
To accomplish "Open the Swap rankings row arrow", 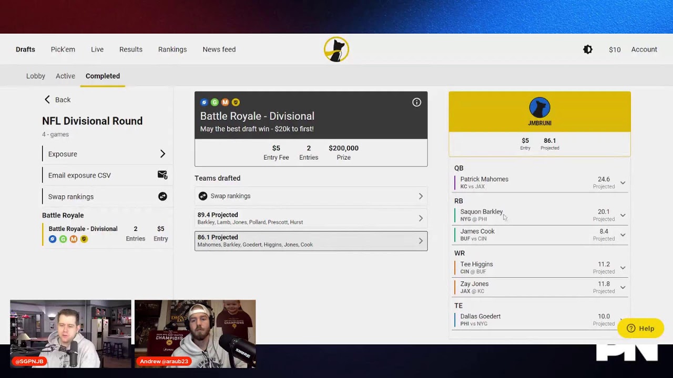I will [421, 196].
